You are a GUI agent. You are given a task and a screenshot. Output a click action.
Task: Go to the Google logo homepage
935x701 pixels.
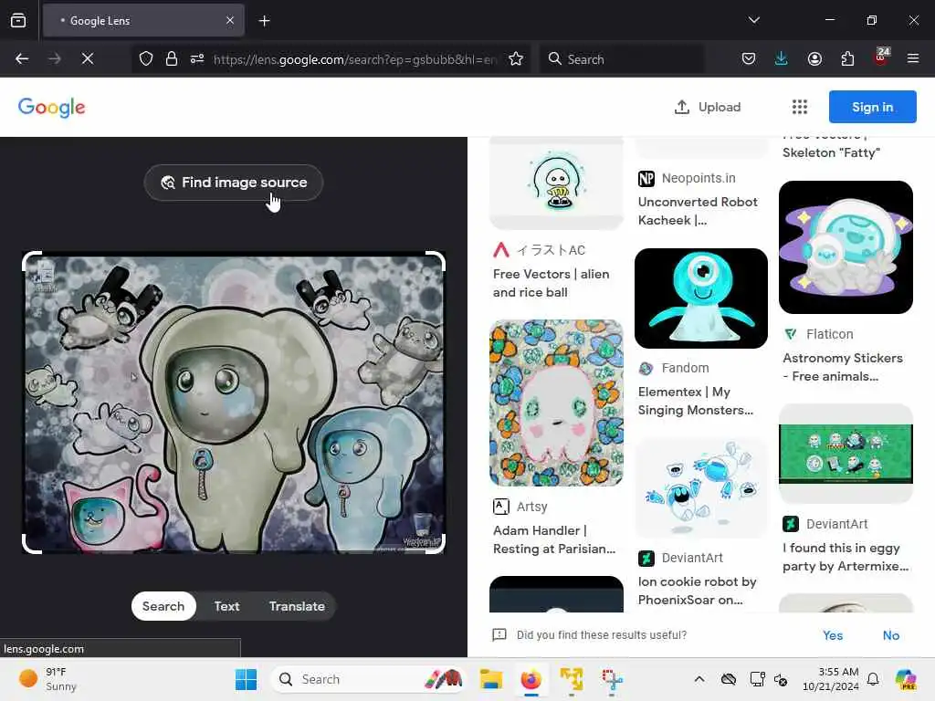click(51, 108)
